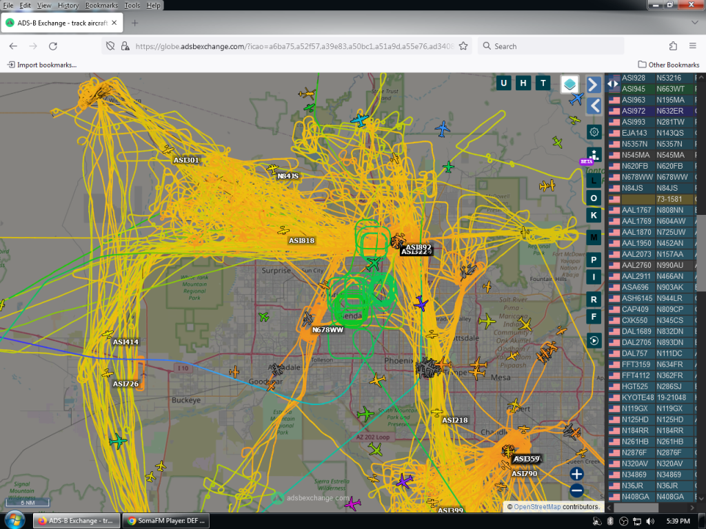Toggle the H map button
Image resolution: width=706 pixels, height=529 pixels.
point(523,83)
